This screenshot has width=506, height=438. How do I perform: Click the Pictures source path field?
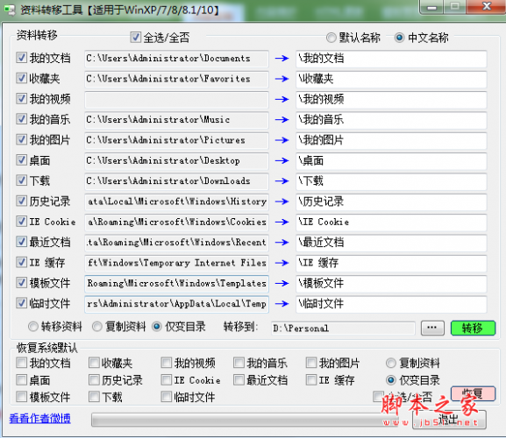click(176, 140)
